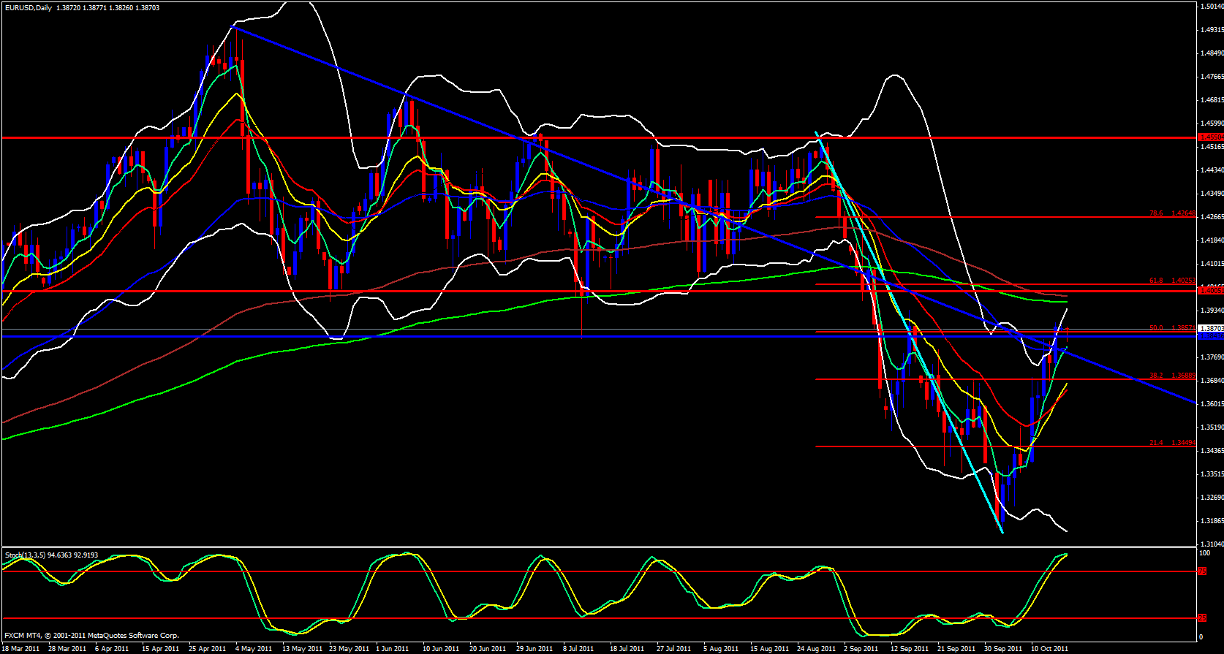This screenshot has width=1224, height=654.
Task: Click the 1.49315 price axis label
Action: (x=1212, y=30)
